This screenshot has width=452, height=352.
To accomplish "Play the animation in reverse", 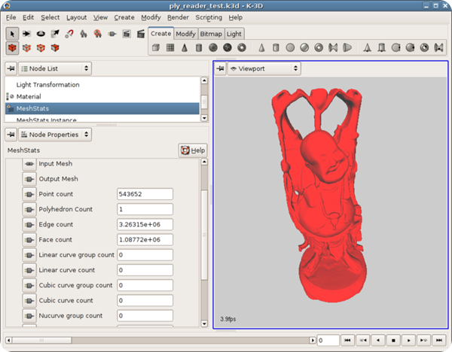I will 378,340.
